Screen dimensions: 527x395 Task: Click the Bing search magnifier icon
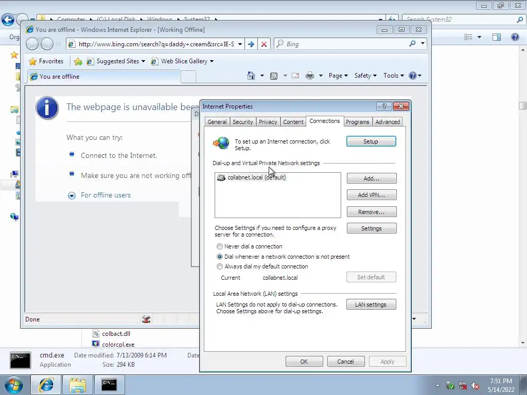412,44
